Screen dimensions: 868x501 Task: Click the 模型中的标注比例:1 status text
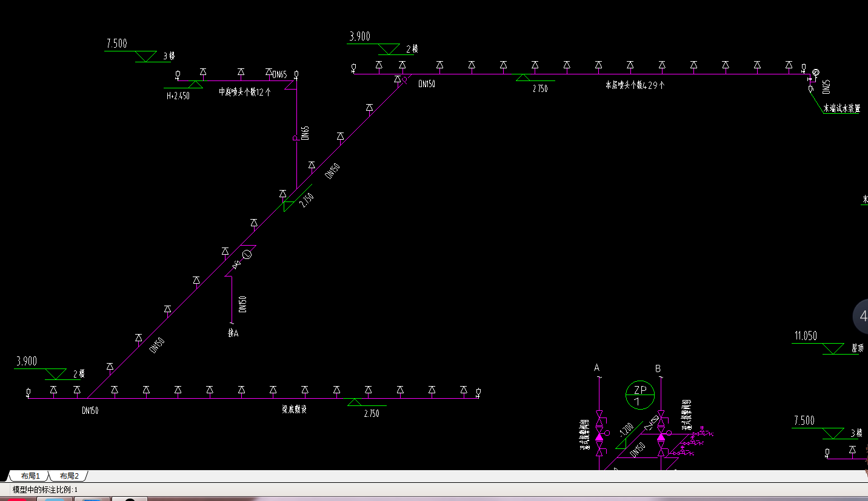(45, 490)
